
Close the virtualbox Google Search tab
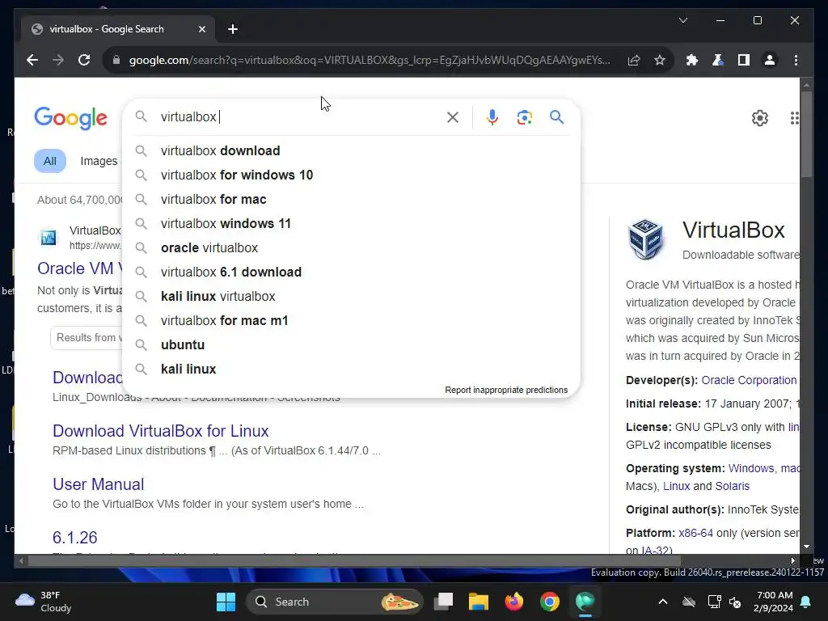point(201,29)
